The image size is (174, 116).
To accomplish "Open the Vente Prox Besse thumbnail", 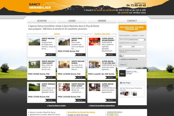I will 64,41.
